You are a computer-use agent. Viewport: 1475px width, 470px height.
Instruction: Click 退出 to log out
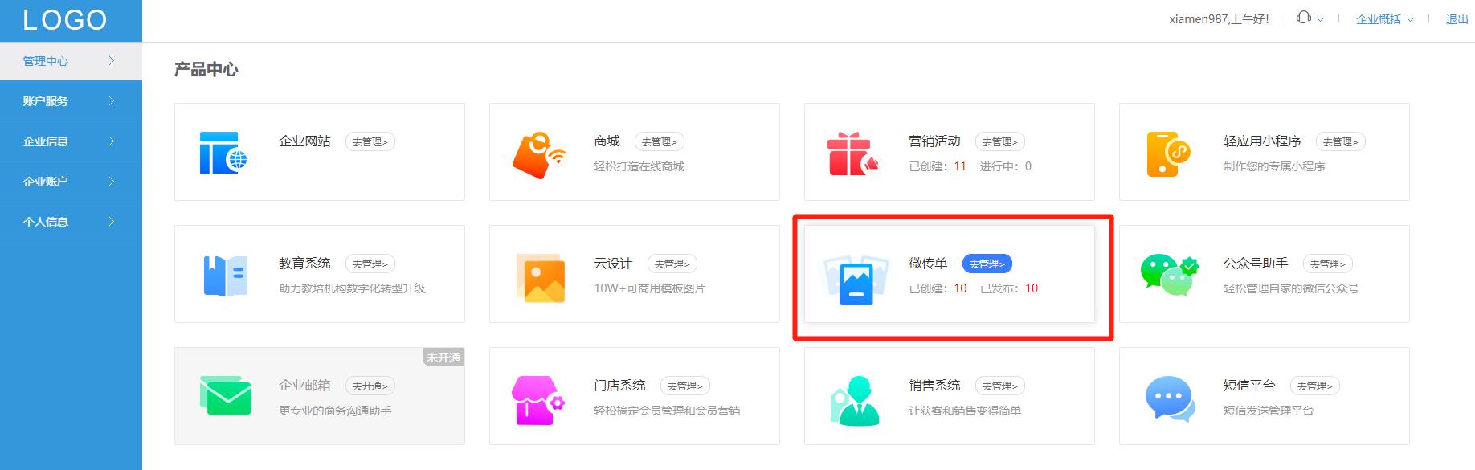coord(1457,19)
